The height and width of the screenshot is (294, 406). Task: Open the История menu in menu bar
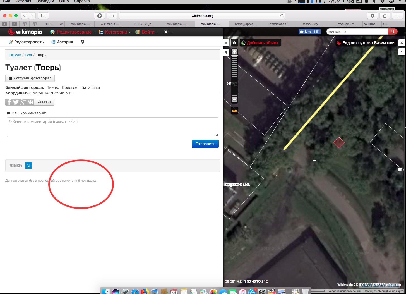(23, 1)
